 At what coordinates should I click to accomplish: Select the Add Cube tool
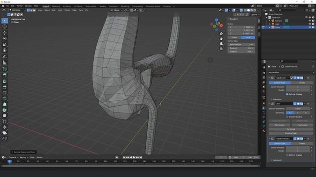(4, 69)
